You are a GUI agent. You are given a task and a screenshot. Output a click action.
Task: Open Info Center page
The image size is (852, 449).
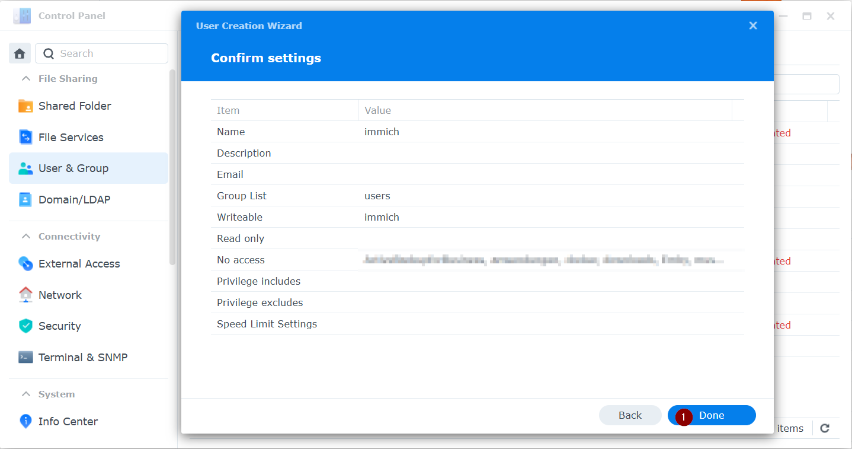click(88, 421)
